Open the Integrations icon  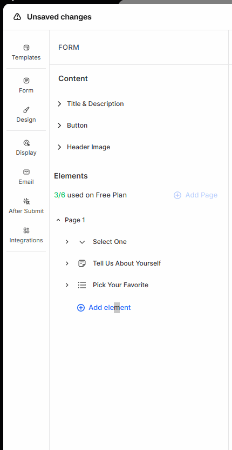pyautogui.click(x=26, y=230)
